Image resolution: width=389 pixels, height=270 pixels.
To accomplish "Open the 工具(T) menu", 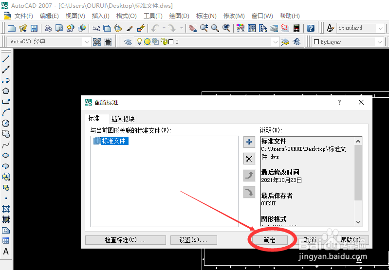I will (153, 16).
